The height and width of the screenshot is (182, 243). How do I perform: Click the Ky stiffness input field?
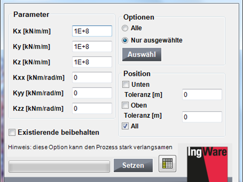pyautogui.click(x=92, y=47)
